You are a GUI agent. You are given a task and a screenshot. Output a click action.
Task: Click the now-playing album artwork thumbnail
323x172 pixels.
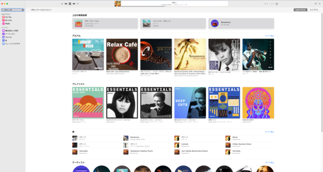coord(118,4)
